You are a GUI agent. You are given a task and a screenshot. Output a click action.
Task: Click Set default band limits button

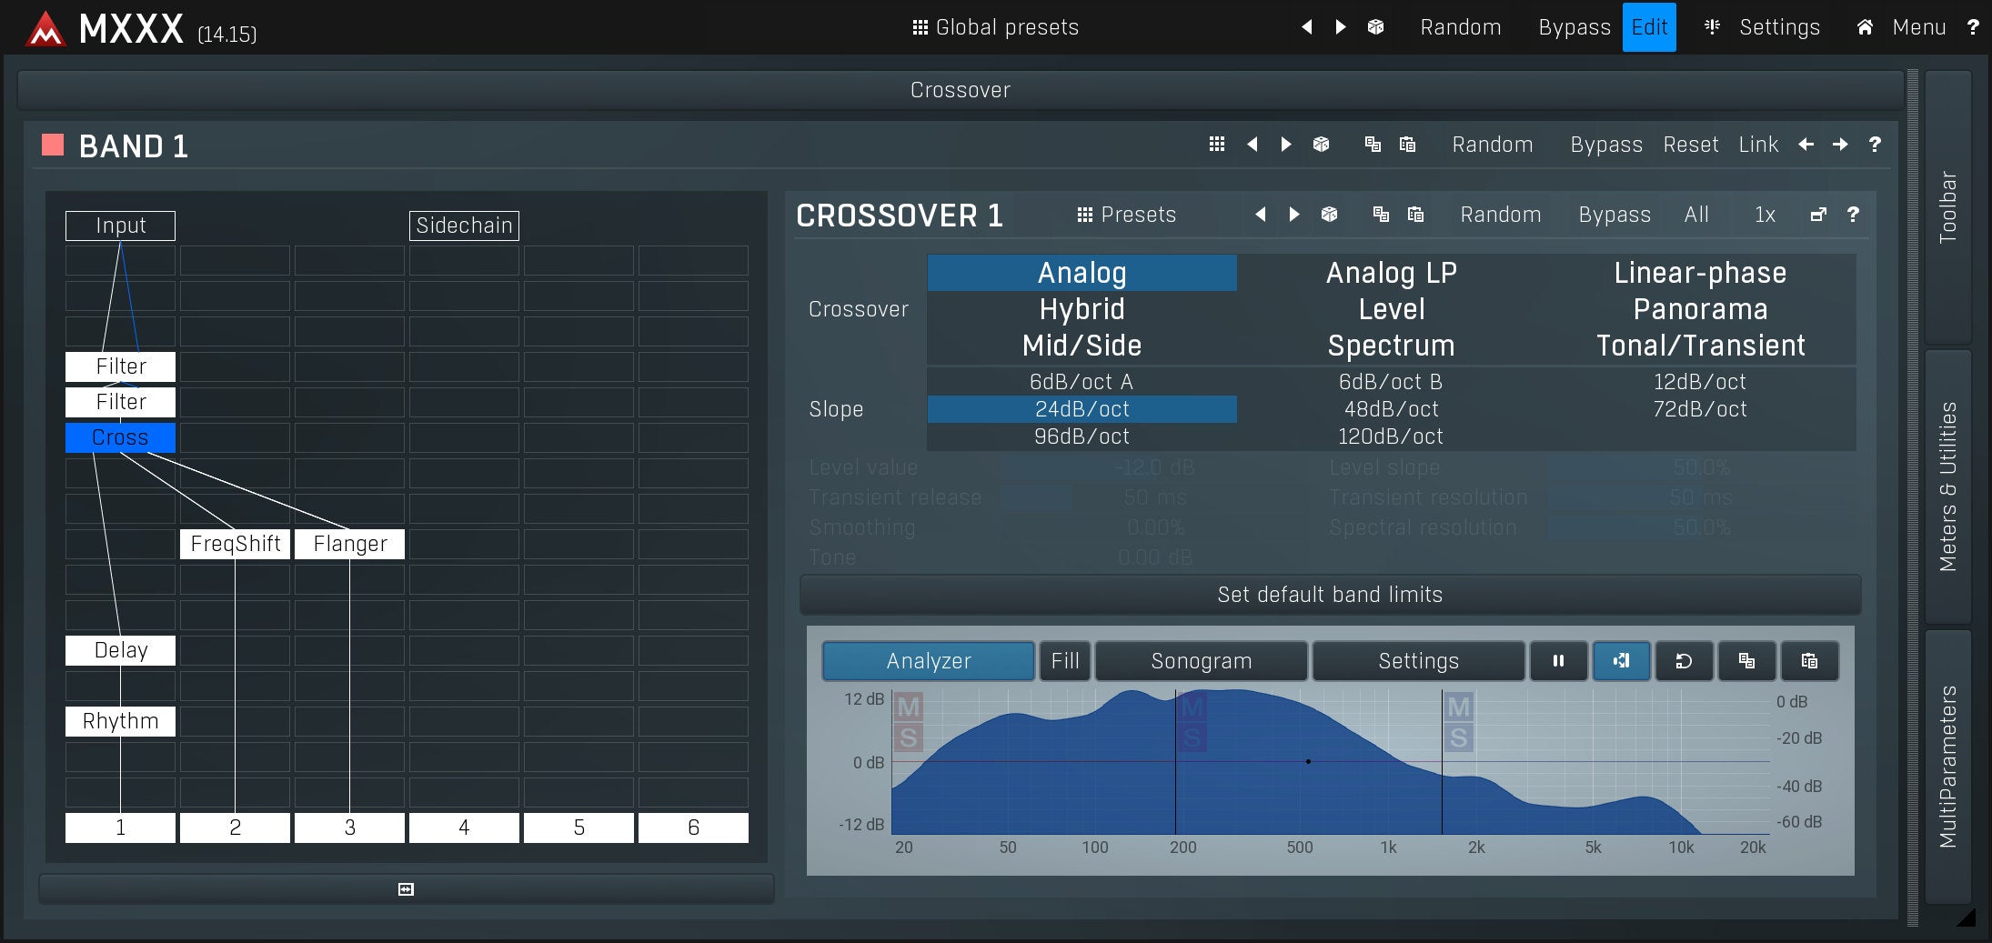[x=1330, y=595]
